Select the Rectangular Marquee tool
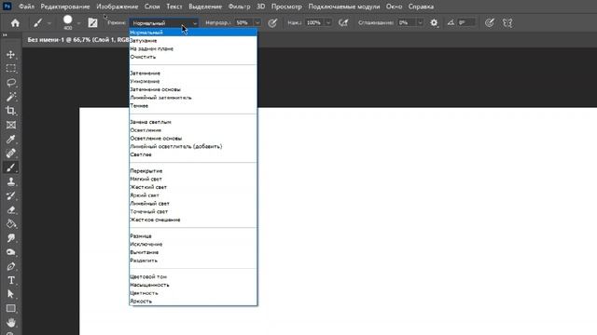This screenshot has width=597, height=335. tap(10, 68)
